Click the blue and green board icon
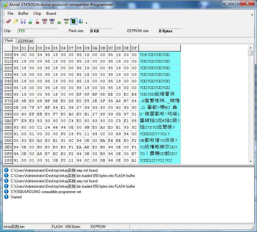Viewport: 257px width, 232px height. (x=81, y=21)
